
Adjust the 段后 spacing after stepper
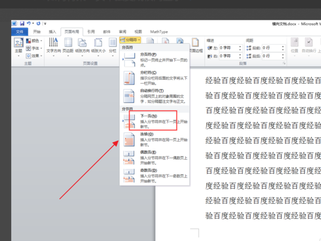pos(283,56)
